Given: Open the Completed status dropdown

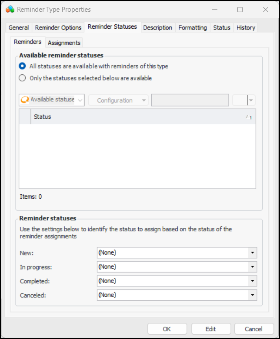Looking at the screenshot, I should click(x=252, y=281).
